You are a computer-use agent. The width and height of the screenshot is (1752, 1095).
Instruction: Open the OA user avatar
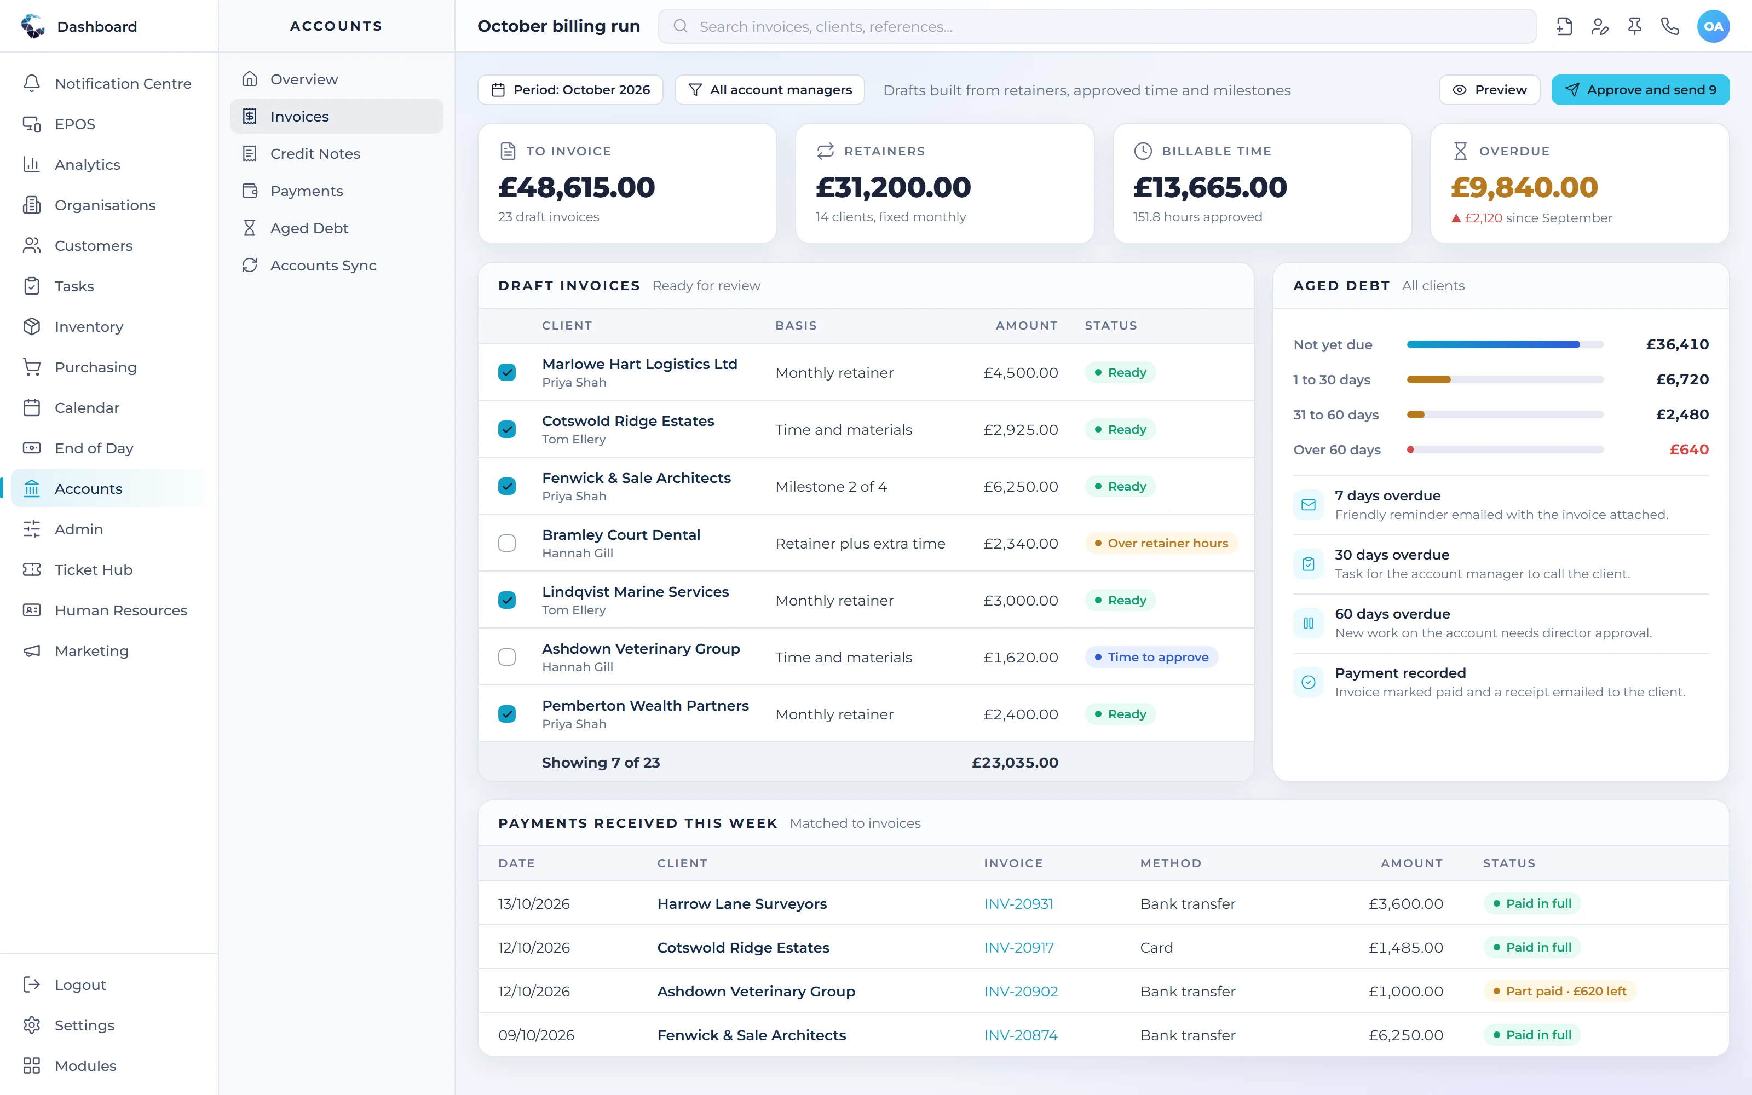point(1713,27)
